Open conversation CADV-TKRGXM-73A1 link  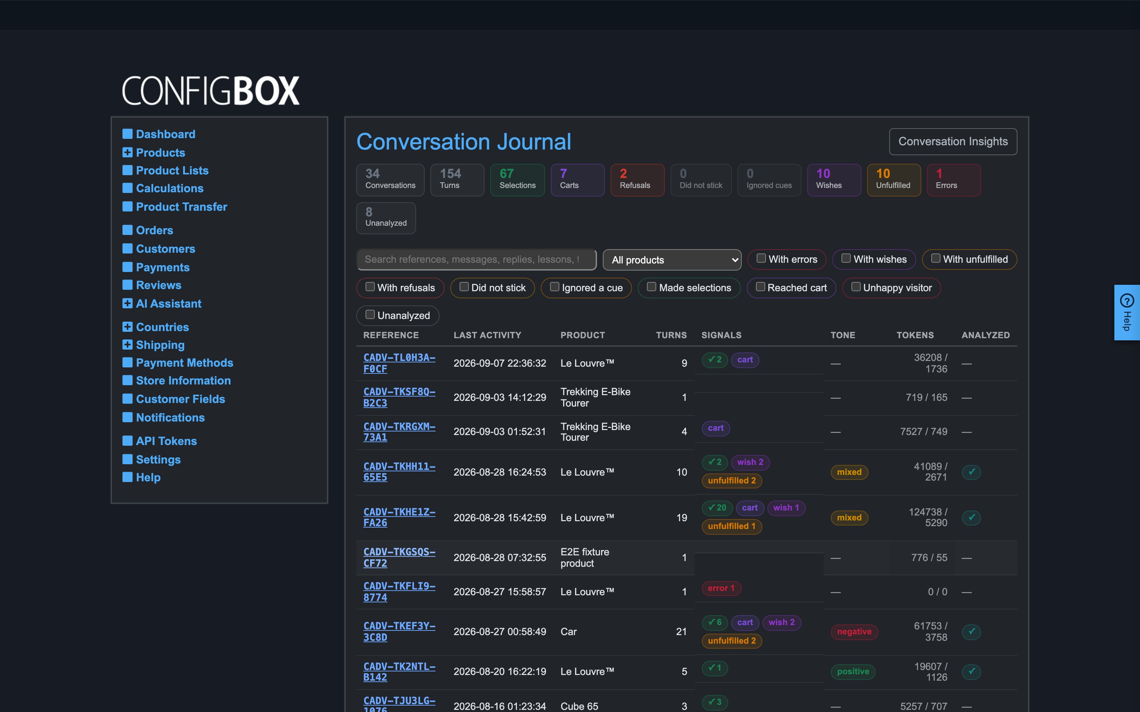399,432
